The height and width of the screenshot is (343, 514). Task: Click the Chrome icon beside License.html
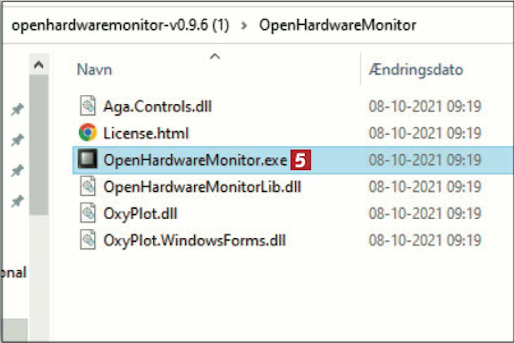(88, 132)
